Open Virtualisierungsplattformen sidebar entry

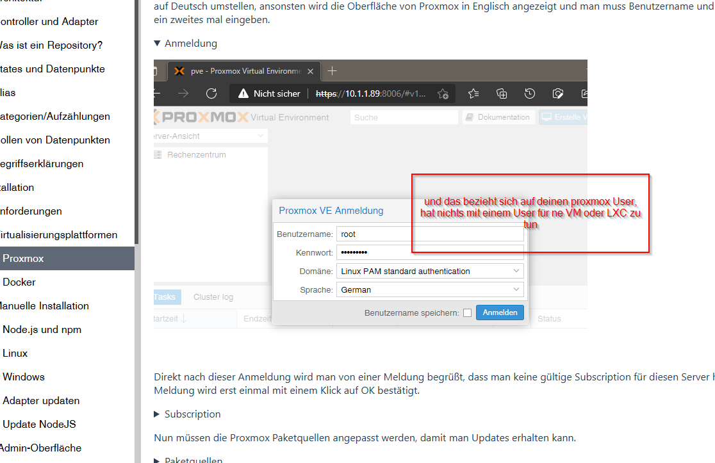58,234
